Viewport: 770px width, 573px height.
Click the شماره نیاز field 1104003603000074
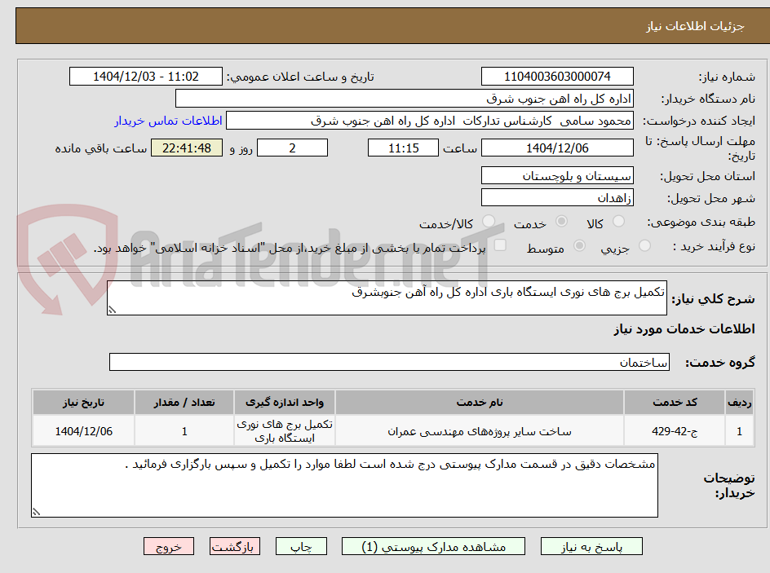tap(557, 77)
